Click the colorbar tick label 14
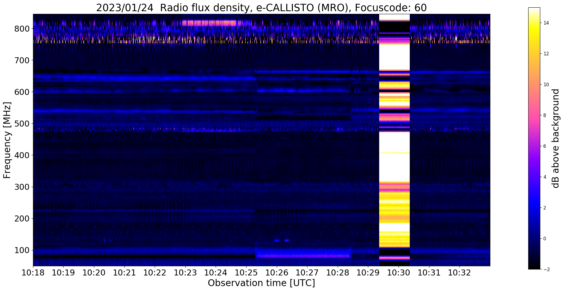Screen dimensions: 564x291 pos(546,23)
